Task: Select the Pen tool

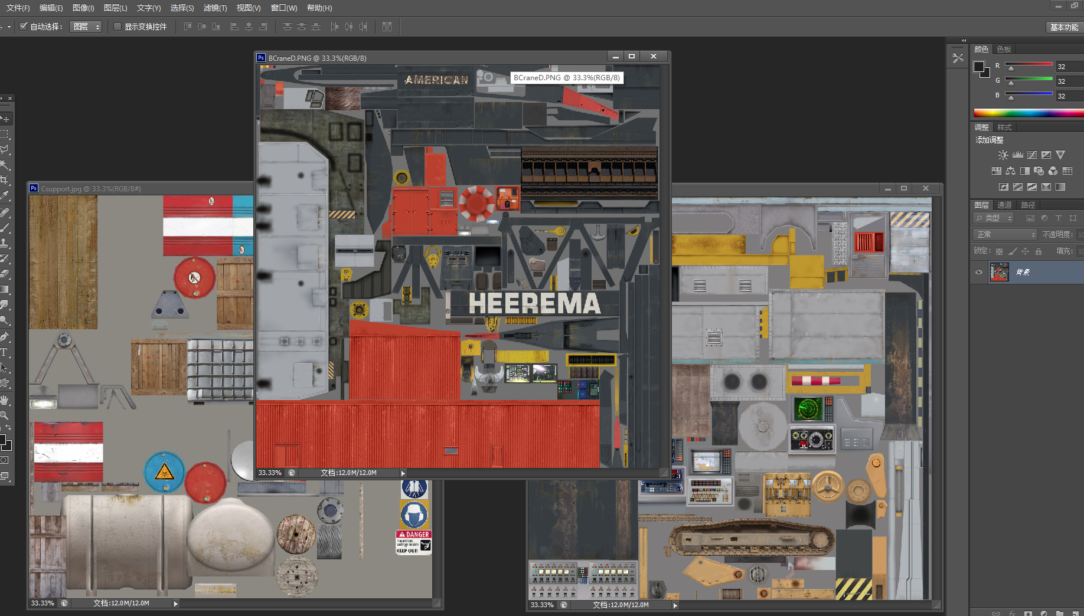Action: (4, 337)
